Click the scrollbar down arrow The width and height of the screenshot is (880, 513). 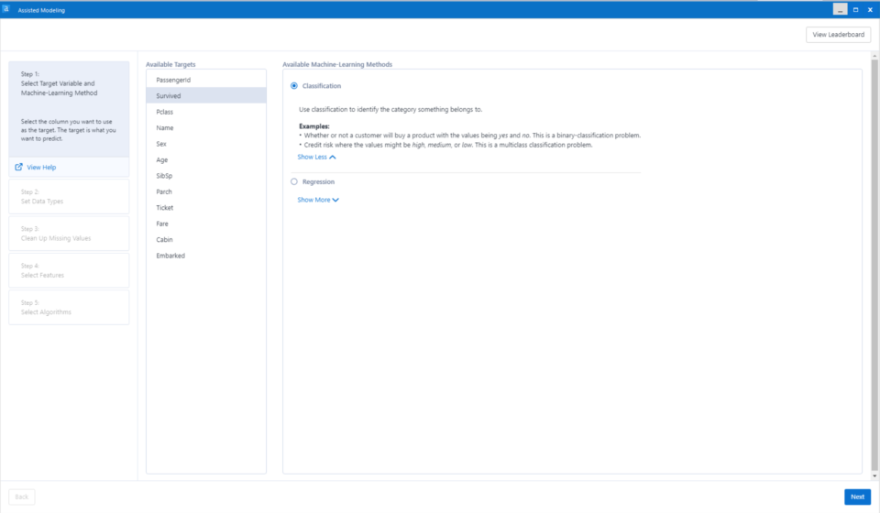point(874,476)
